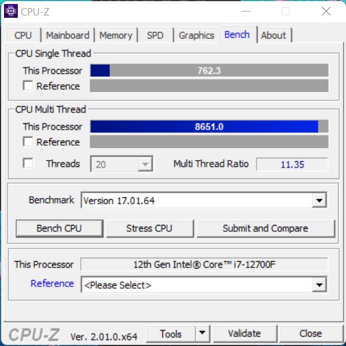
Task: Switch to the CPU tab
Action: (23, 35)
